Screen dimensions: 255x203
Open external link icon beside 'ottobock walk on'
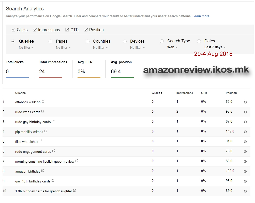(x=43, y=101)
